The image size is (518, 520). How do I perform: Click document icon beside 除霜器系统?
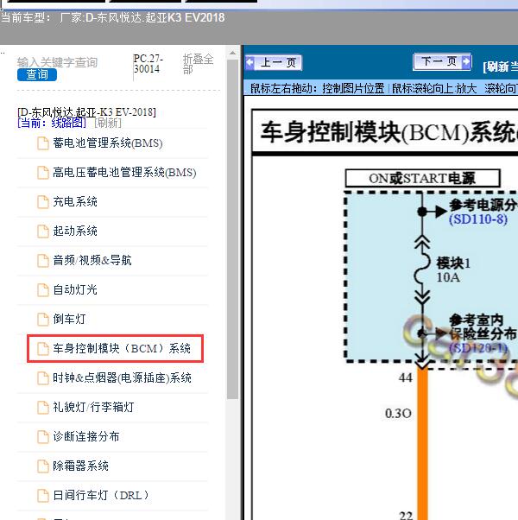click(43, 466)
